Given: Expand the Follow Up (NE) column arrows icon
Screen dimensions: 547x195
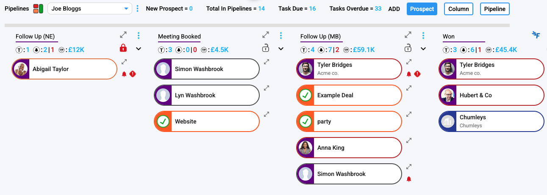Looking at the screenshot, I should pos(123,36).
